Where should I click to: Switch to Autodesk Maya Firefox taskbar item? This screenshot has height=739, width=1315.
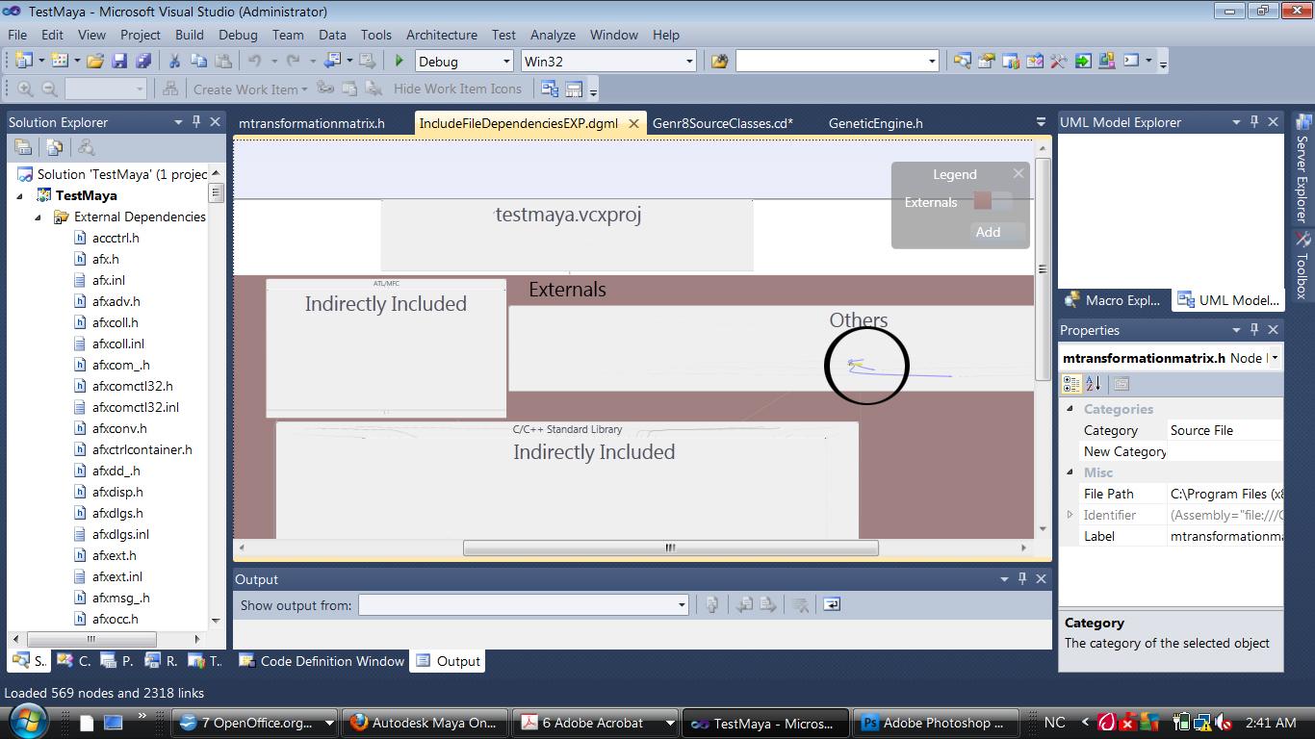tap(425, 723)
